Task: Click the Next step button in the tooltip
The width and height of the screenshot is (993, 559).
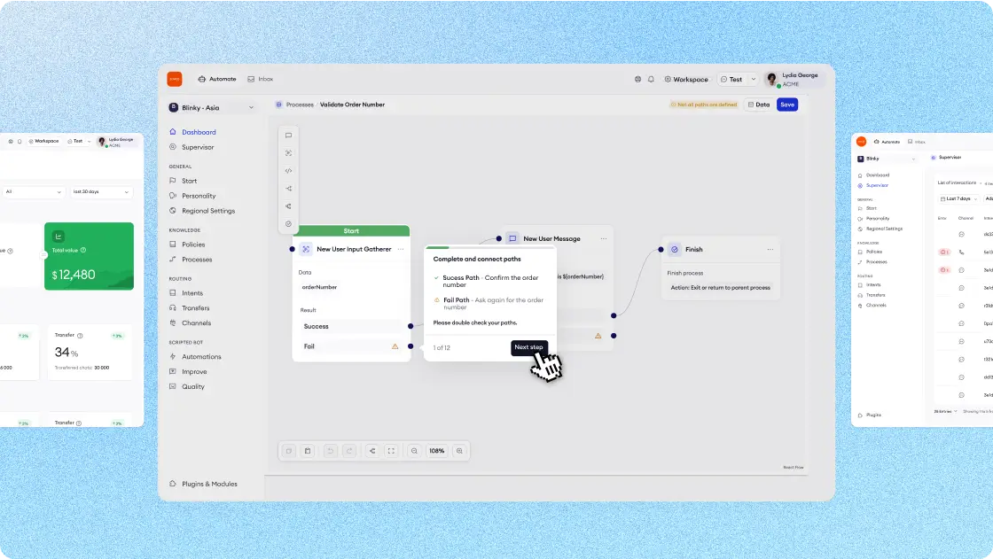Action: (529, 347)
